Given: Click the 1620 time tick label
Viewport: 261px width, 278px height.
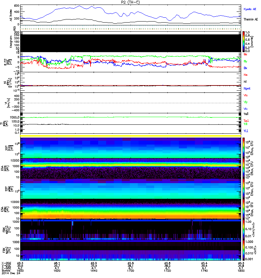Looking at the screenshot, I should [57, 271].
